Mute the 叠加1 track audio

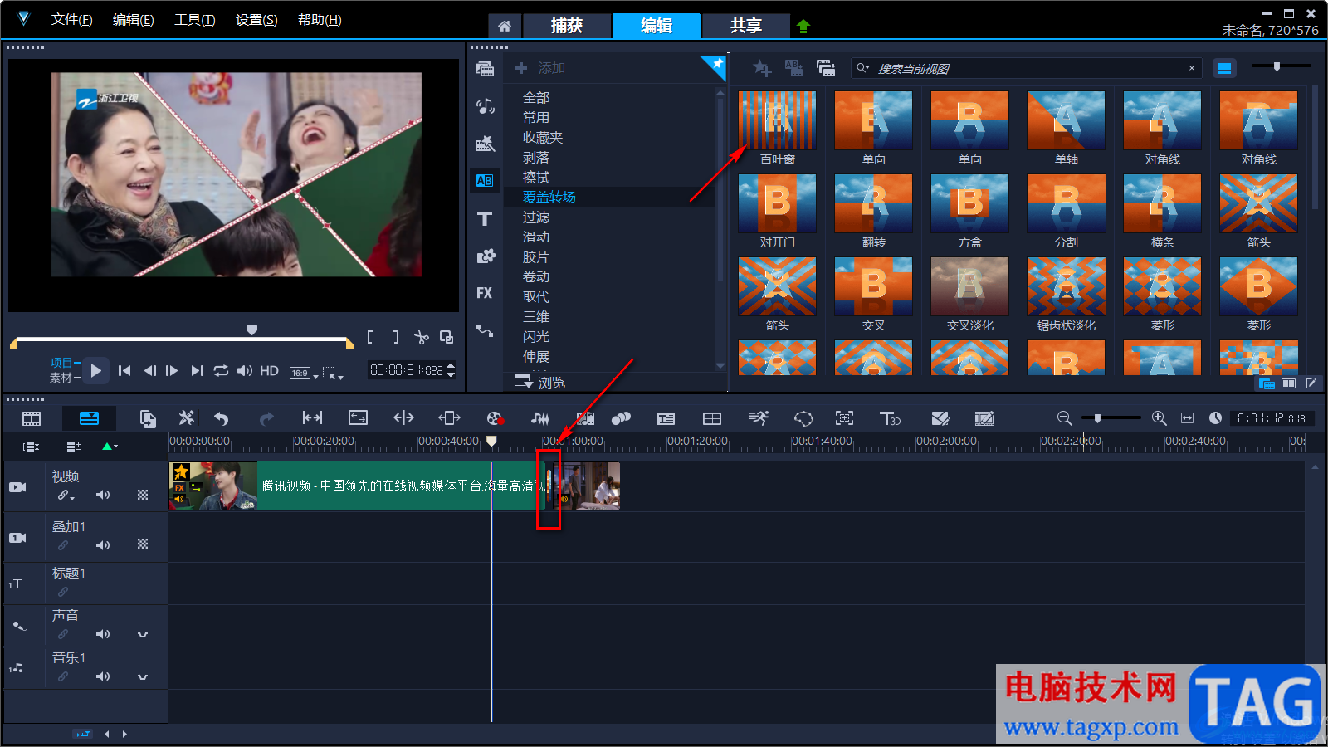103,545
